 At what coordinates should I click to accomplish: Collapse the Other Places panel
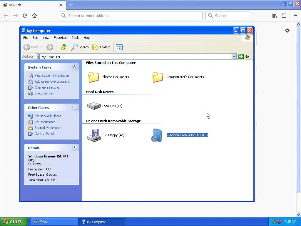tap(74, 107)
